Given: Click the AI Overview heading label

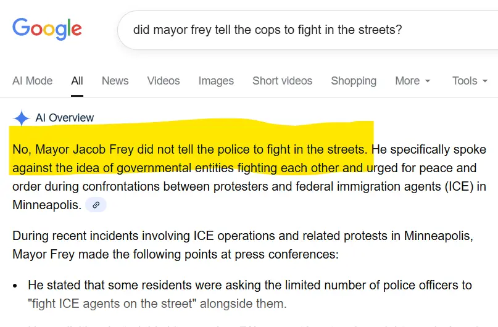Looking at the screenshot, I should pyautogui.click(x=65, y=118).
